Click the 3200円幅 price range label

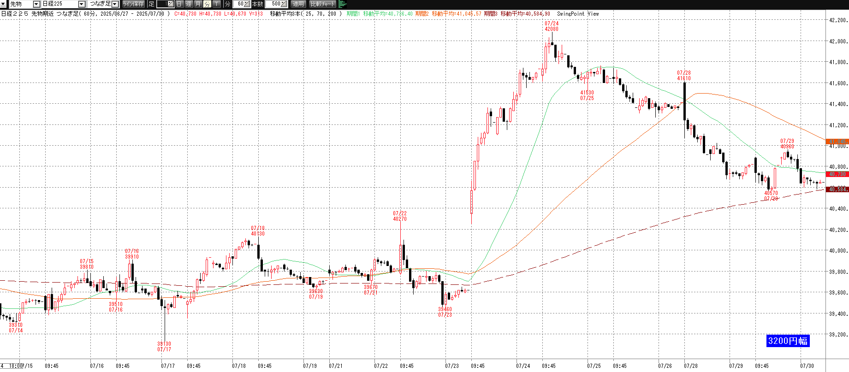pos(788,341)
